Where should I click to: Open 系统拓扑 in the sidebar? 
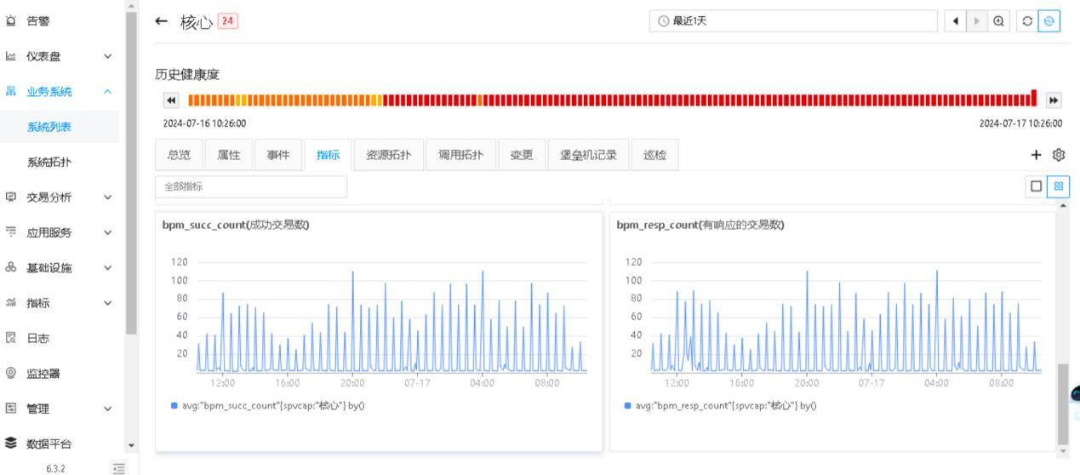point(49,163)
